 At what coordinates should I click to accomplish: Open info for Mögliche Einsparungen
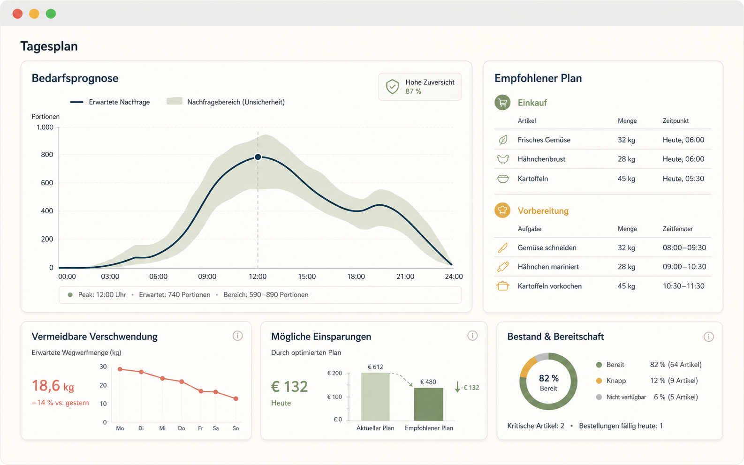click(x=472, y=336)
